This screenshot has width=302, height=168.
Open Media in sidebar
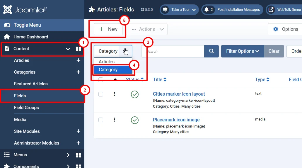(x=20, y=120)
